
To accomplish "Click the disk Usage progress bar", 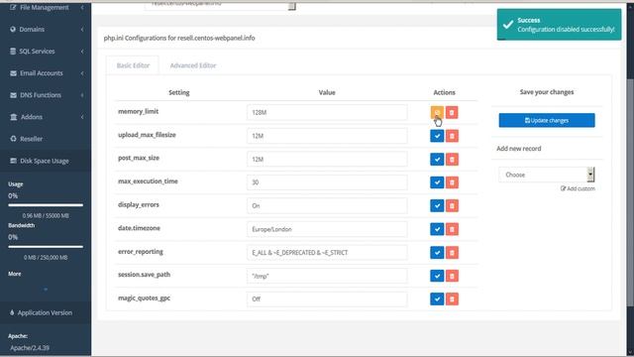I will click(46, 205).
